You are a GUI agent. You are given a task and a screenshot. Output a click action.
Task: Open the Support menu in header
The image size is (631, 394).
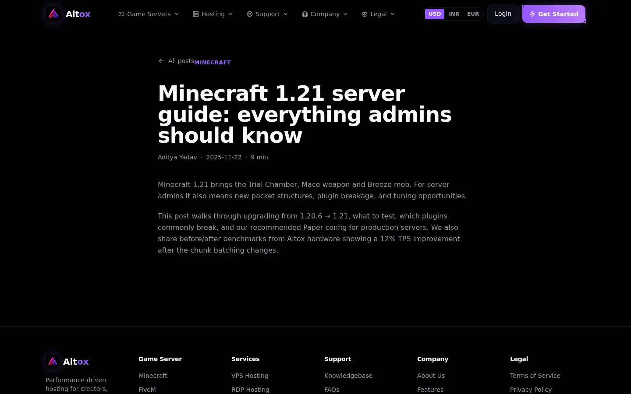(x=267, y=14)
